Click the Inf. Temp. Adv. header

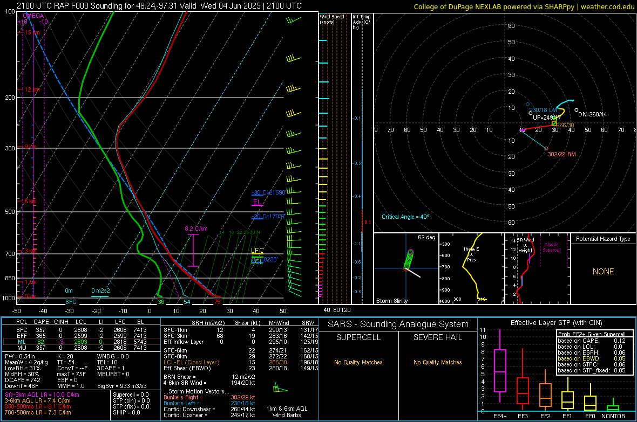pyautogui.click(x=362, y=22)
